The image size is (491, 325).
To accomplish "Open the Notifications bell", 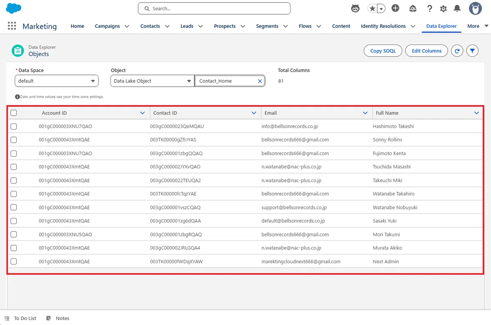I will pos(457,8).
